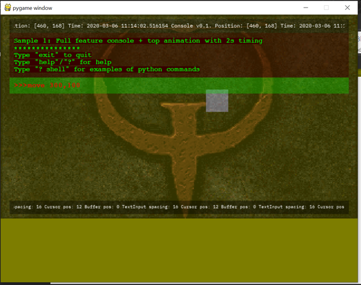Close the pygame window
The height and width of the screenshot is (285, 361).
[x=348, y=8]
